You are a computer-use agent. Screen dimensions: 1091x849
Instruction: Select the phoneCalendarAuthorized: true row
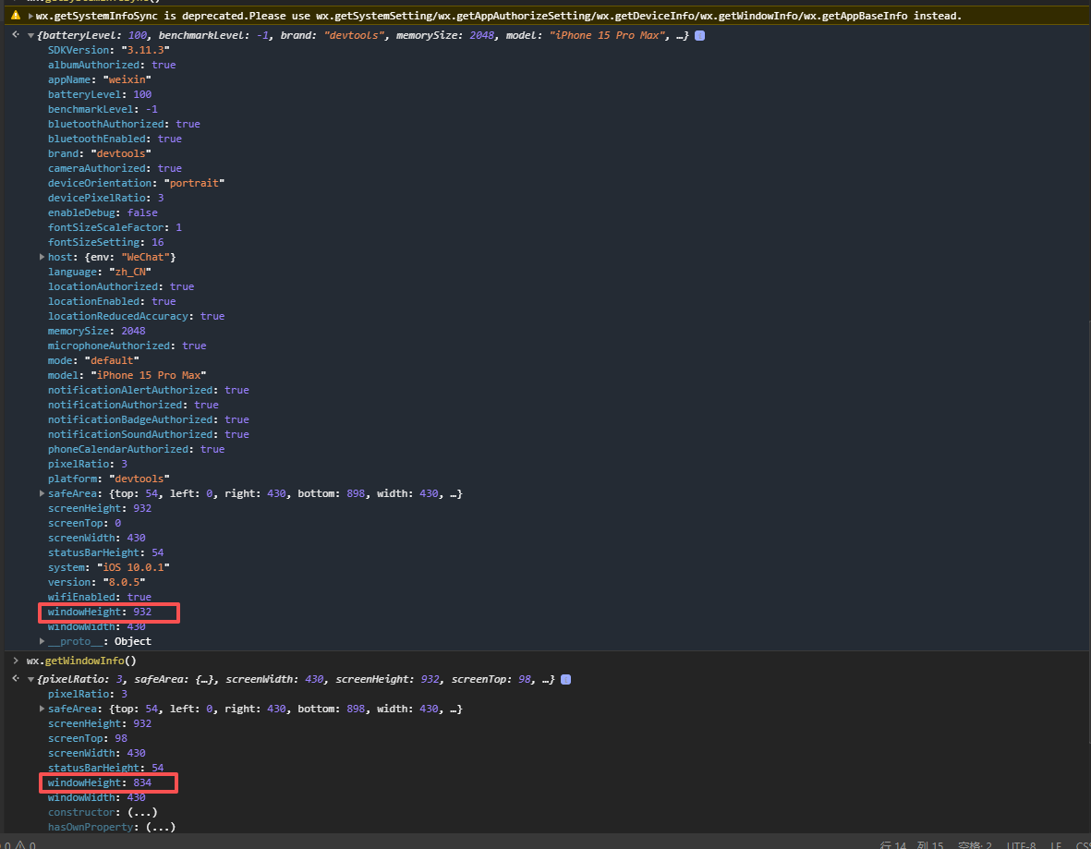(137, 449)
